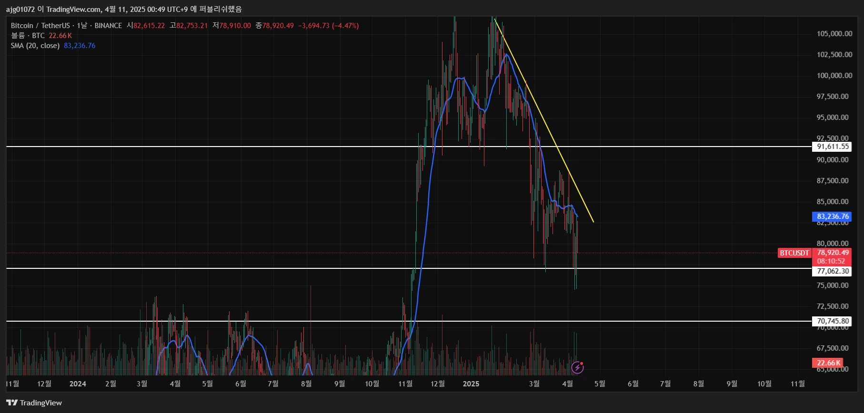This screenshot has height=413, width=864.
Task: Click the blue SMA line near its peak
Action: pyautogui.click(x=506, y=55)
